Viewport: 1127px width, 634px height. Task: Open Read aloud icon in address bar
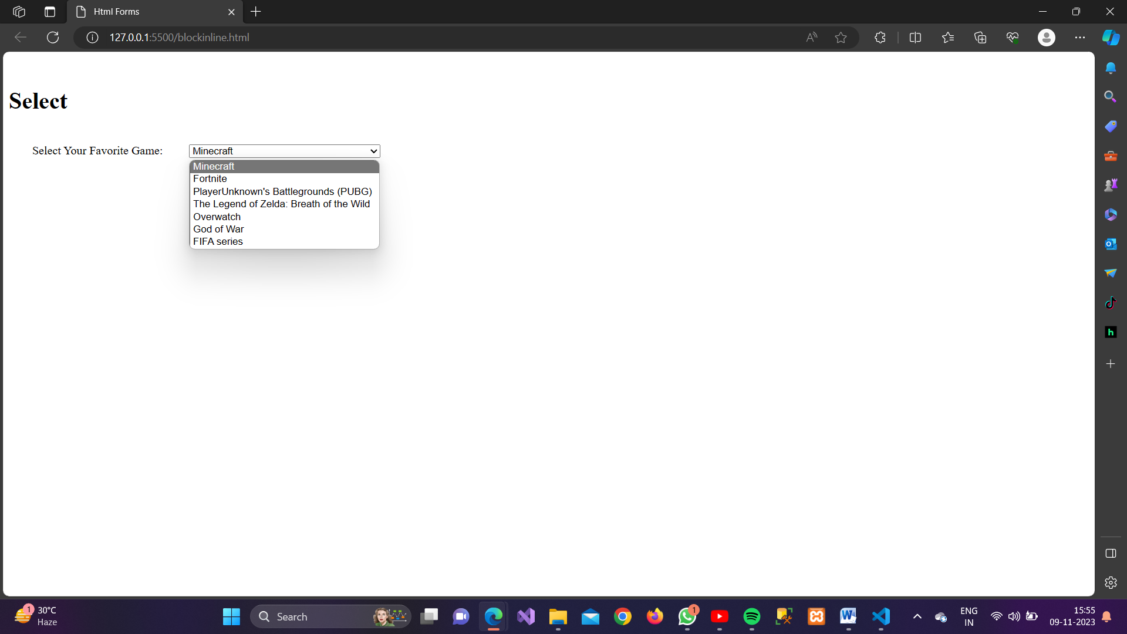coord(812,38)
